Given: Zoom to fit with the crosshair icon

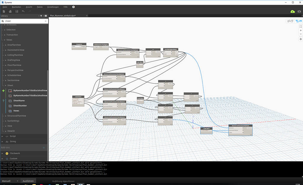Looking at the screenshot, I should pyautogui.click(x=301, y=26).
